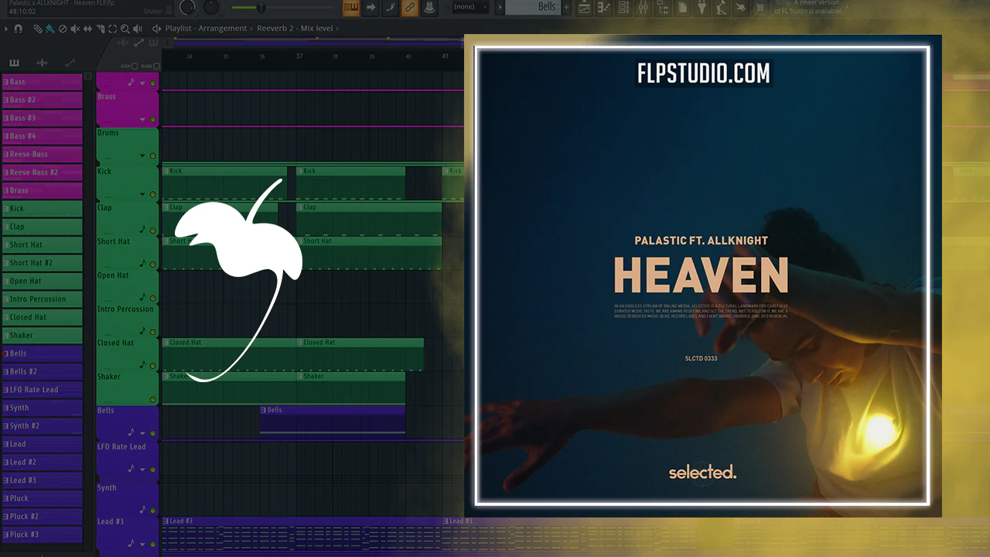Expand the Kick track header arrow
Screen dimensions: 990x557
coord(142,194)
